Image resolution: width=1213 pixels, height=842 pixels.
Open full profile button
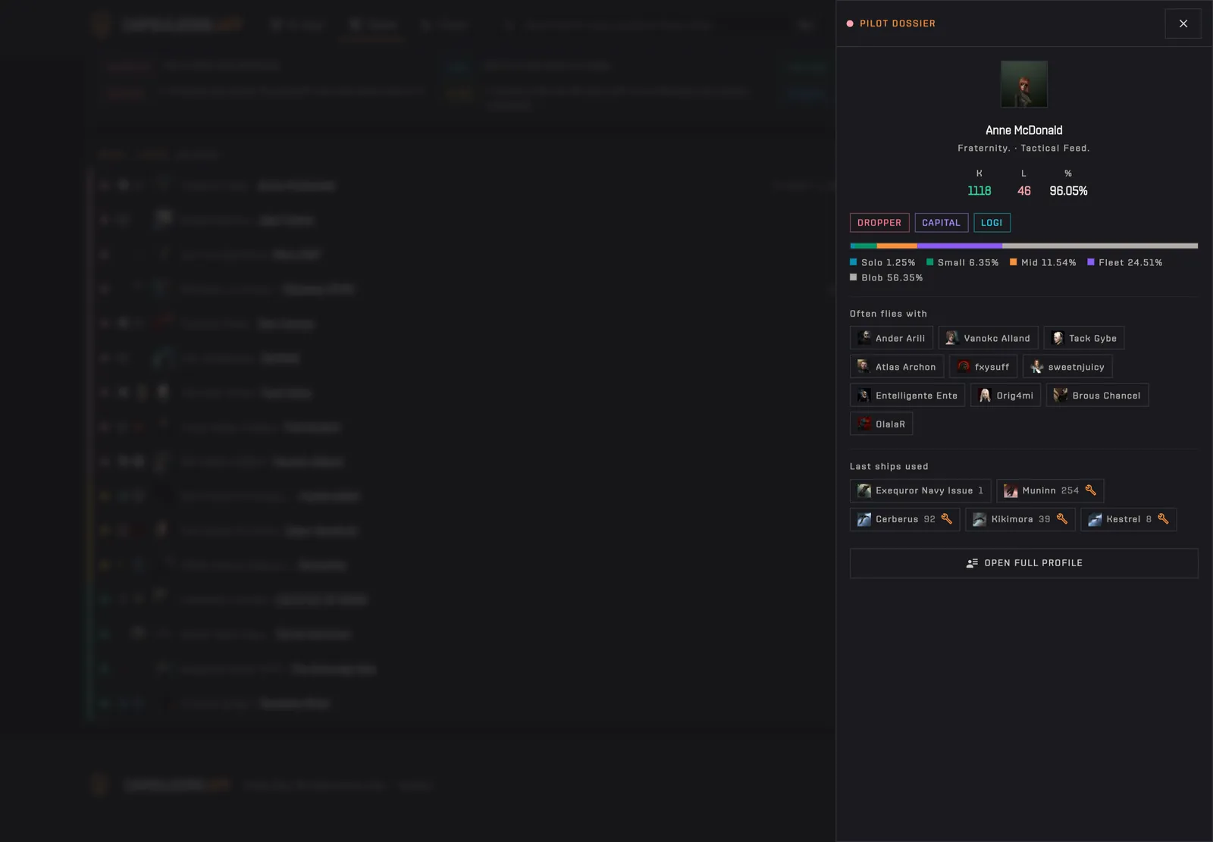[1024, 563]
